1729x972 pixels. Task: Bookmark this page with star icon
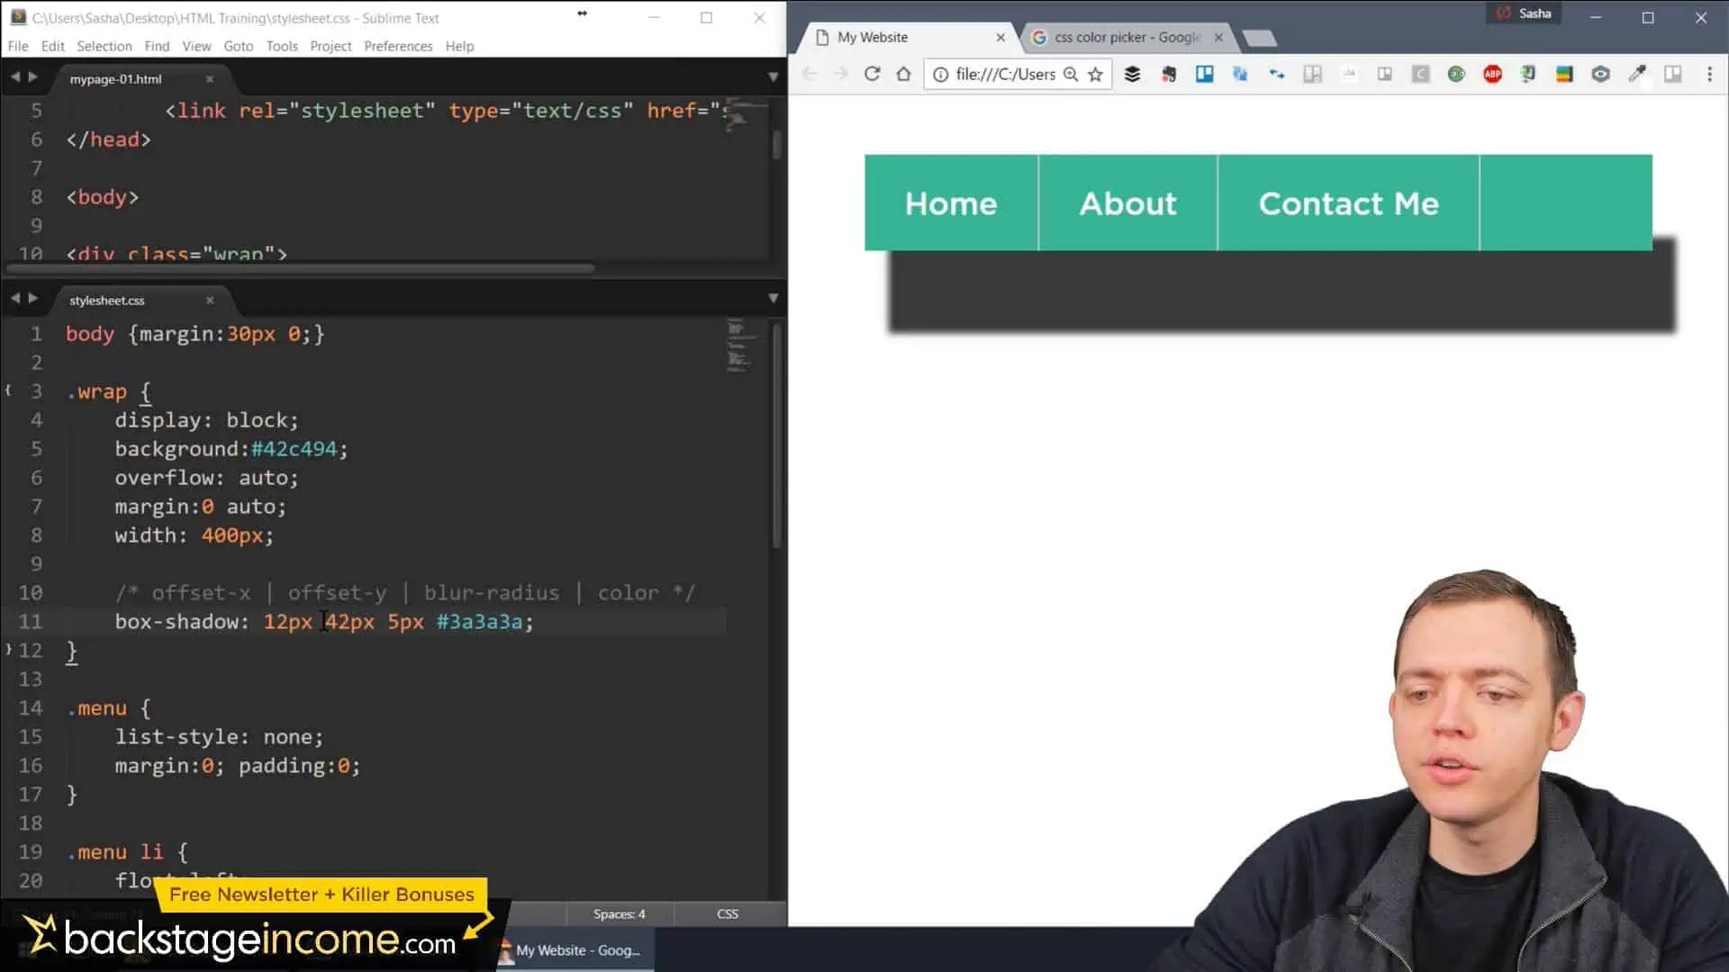(1095, 75)
